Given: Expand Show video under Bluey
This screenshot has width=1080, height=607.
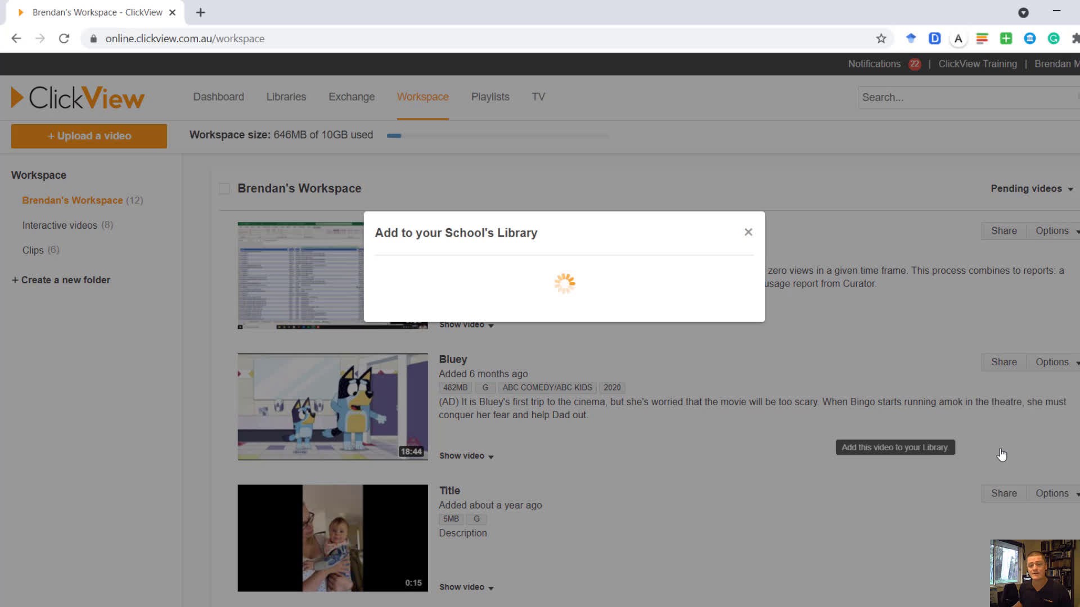Looking at the screenshot, I should [466, 456].
